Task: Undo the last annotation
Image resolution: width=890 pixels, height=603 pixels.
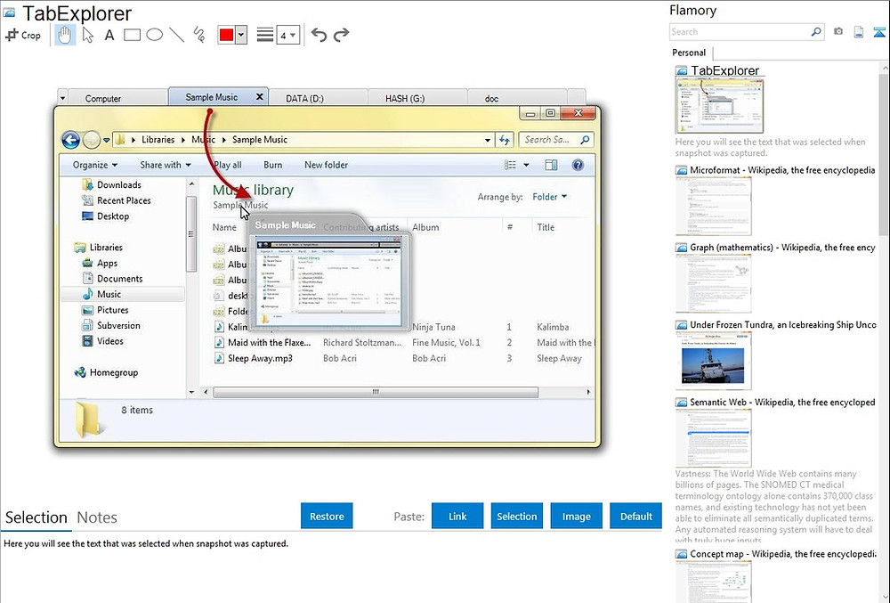Action: tap(319, 36)
